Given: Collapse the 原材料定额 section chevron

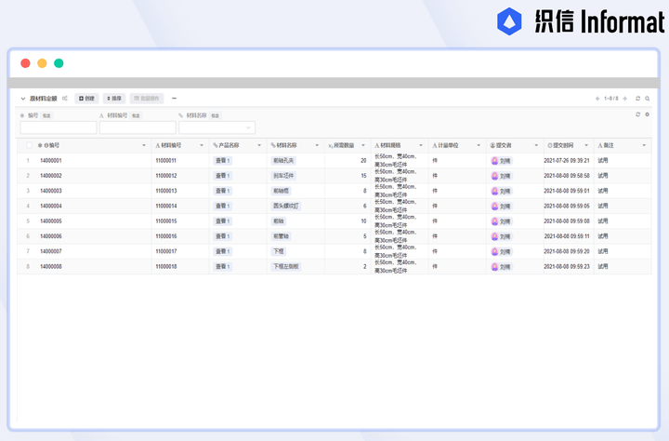Looking at the screenshot, I should click(x=23, y=99).
